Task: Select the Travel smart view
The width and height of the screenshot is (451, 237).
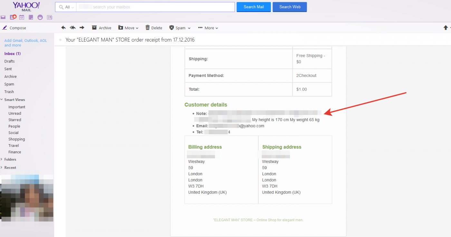Action: pos(14,146)
